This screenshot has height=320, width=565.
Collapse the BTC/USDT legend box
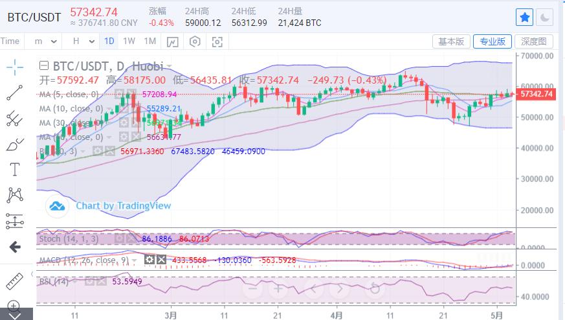pos(43,65)
